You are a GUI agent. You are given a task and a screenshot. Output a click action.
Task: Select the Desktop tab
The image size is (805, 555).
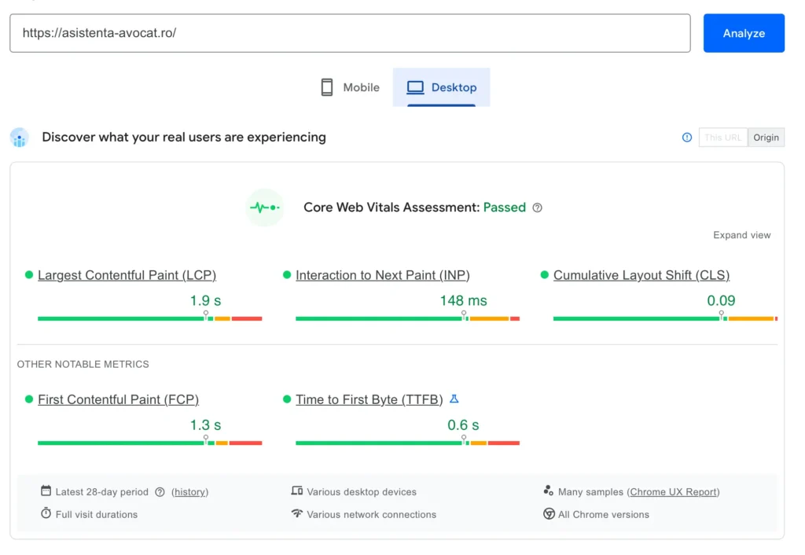point(441,87)
